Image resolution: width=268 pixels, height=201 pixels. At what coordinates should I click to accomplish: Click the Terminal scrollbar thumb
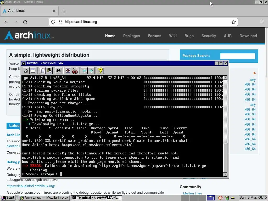tap(225, 158)
